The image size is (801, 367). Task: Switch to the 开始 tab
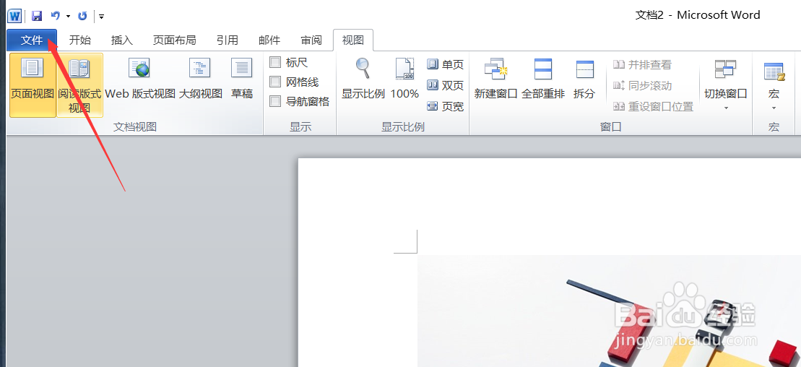pos(79,40)
